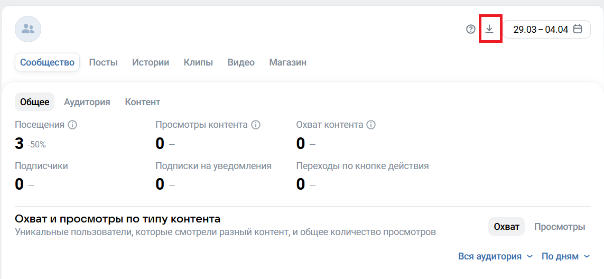The height and width of the screenshot is (279, 604).
Task: Open the help question mark icon
Action: pos(471,30)
